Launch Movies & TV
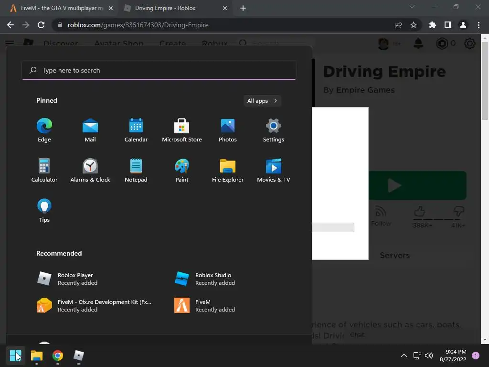This screenshot has height=367, width=489. tap(274, 171)
